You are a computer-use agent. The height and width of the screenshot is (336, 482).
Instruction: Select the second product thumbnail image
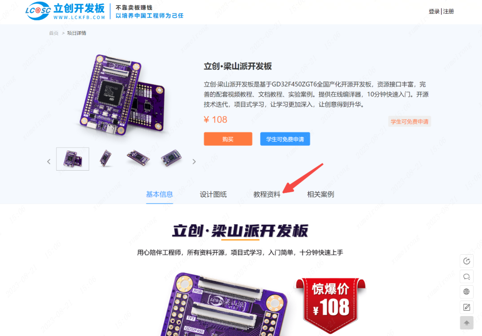105,158
